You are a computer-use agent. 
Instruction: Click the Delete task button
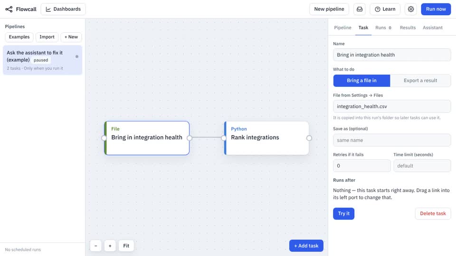click(x=433, y=214)
